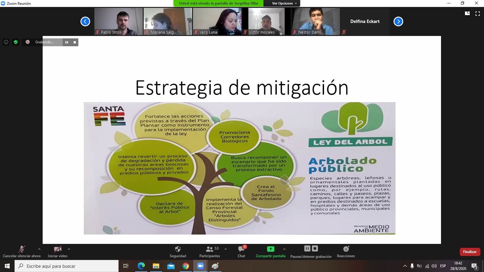Select Vero Luna video thumbnail

tap(217, 21)
